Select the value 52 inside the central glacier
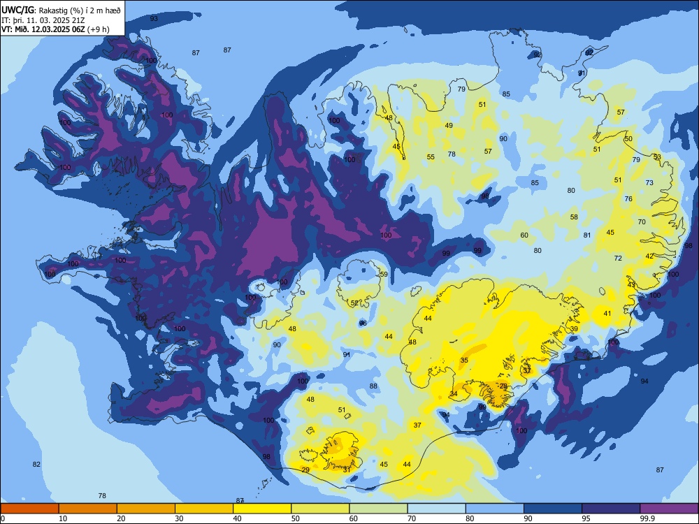 pos(354,303)
